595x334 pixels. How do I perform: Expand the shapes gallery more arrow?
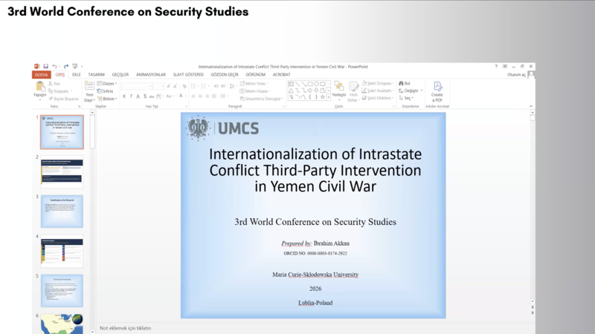[x=329, y=97]
